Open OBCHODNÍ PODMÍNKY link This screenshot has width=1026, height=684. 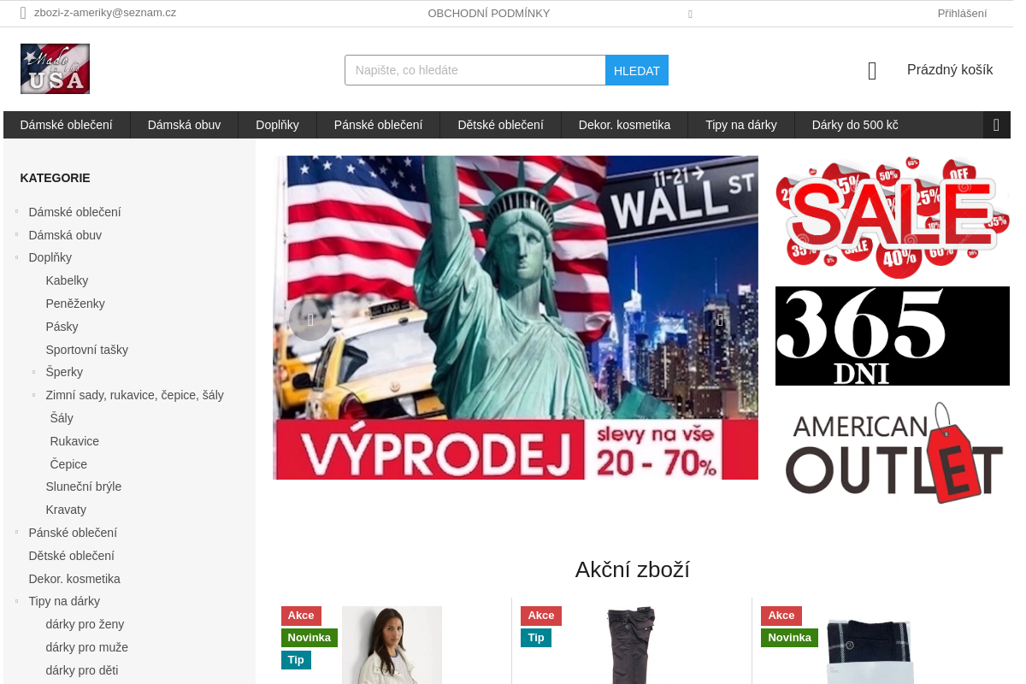click(489, 13)
